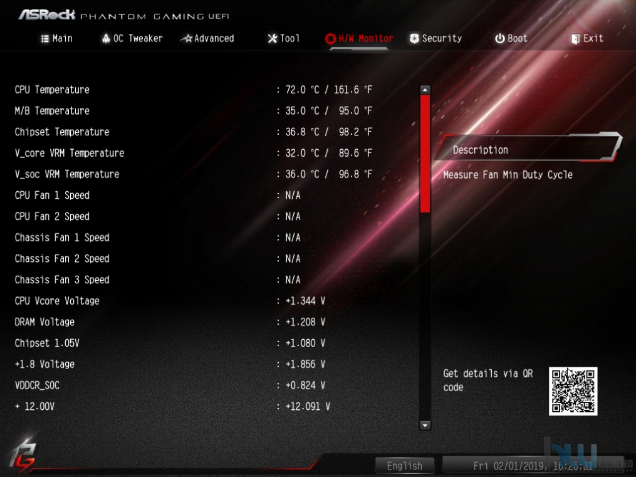Viewport: 636px width, 477px height.
Task: Click the Boot power icon
Action: [500, 38]
